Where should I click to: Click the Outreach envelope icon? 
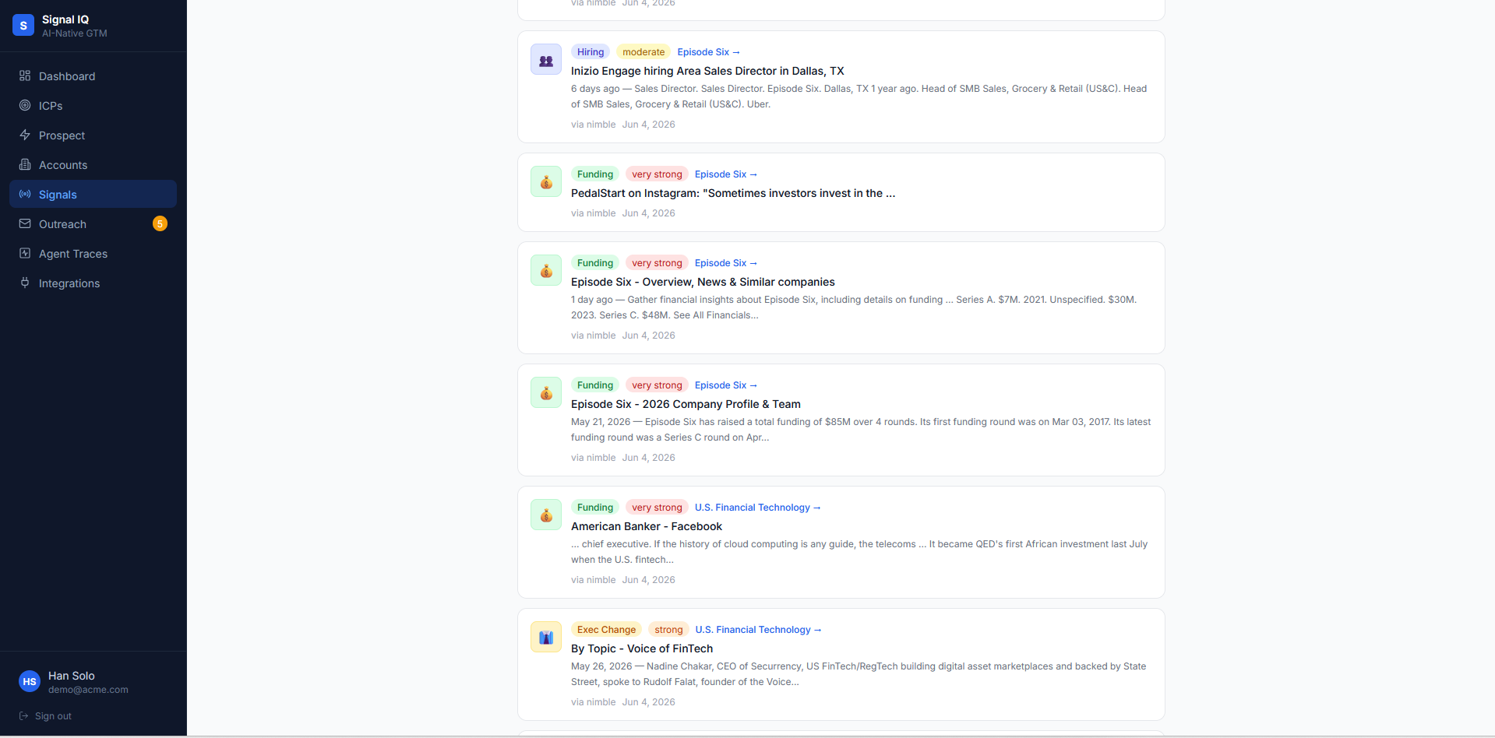(x=25, y=223)
